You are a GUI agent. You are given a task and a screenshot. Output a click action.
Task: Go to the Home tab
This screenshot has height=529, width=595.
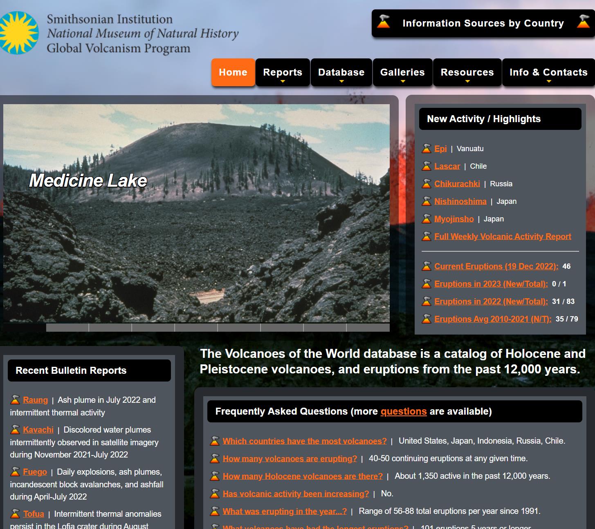(233, 73)
